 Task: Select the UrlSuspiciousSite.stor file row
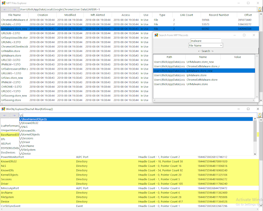pyautogui.click(x=77, y=38)
